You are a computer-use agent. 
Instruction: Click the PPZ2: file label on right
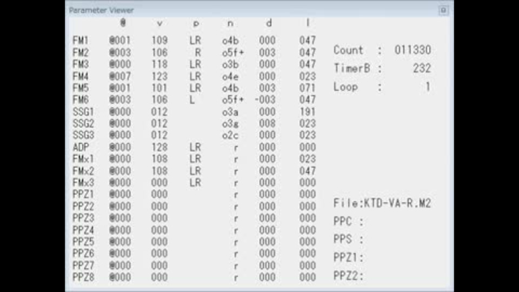(349, 275)
